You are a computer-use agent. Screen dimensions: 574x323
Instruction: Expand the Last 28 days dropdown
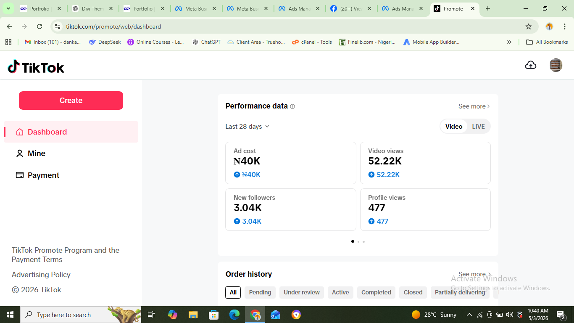click(248, 127)
